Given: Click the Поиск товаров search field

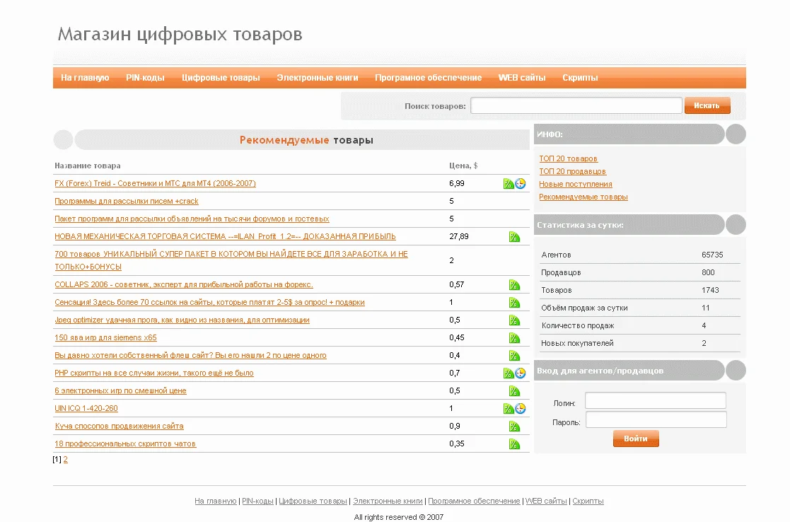Looking at the screenshot, I should (x=576, y=105).
